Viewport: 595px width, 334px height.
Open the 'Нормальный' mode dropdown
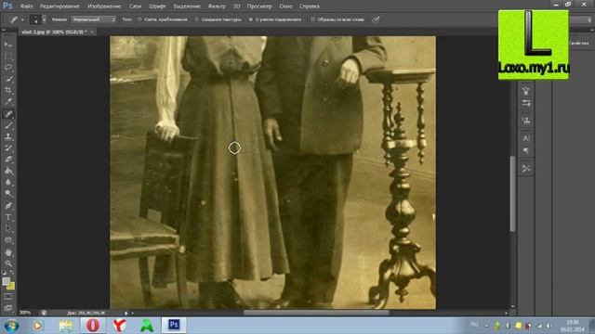pyautogui.click(x=93, y=19)
